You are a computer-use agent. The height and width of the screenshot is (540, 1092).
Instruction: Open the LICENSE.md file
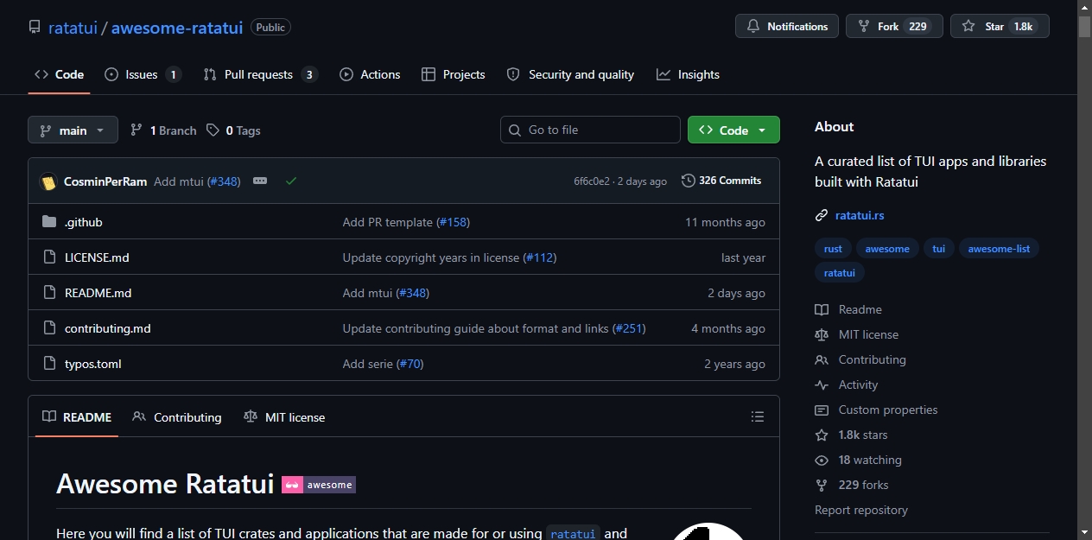[97, 257]
